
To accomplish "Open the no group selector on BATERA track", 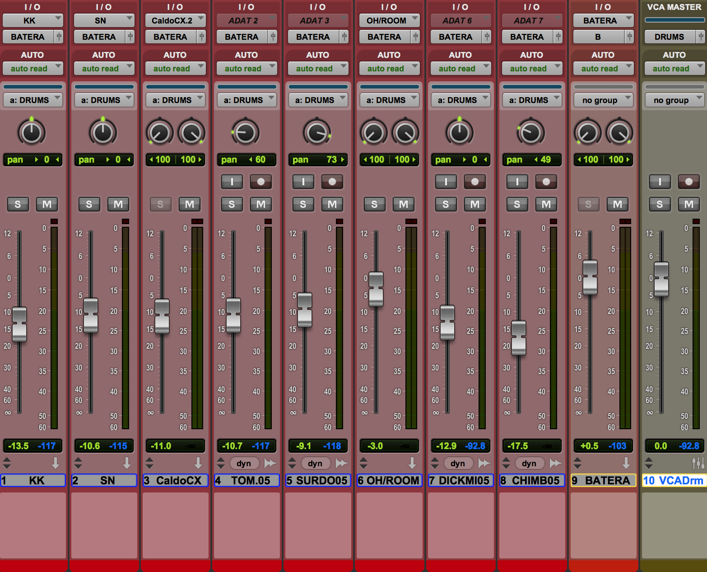I will 603,100.
